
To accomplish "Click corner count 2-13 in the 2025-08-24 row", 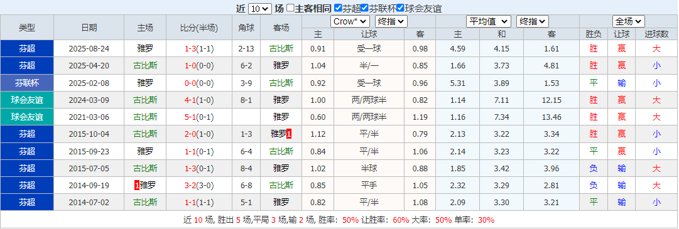I will [x=246, y=49].
